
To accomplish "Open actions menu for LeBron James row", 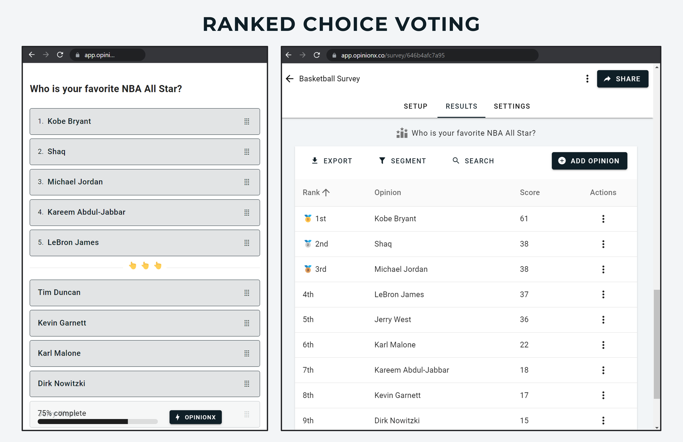I will (x=603, y=294).
